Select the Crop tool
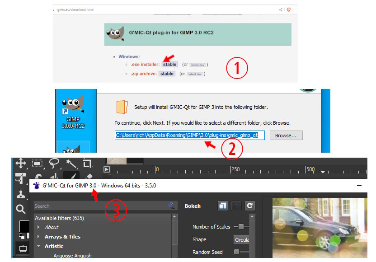This screenshot has height=262, width=376. click(87, 163)
